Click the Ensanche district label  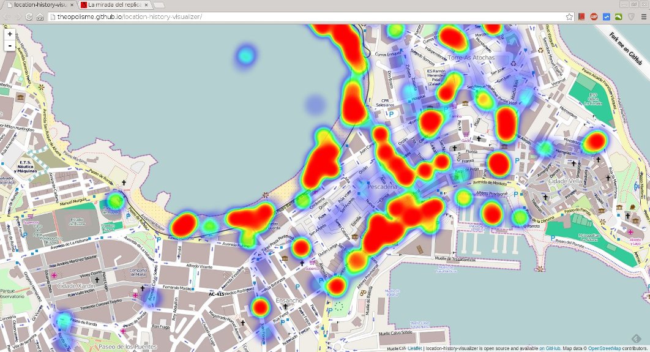coord(289,300)
